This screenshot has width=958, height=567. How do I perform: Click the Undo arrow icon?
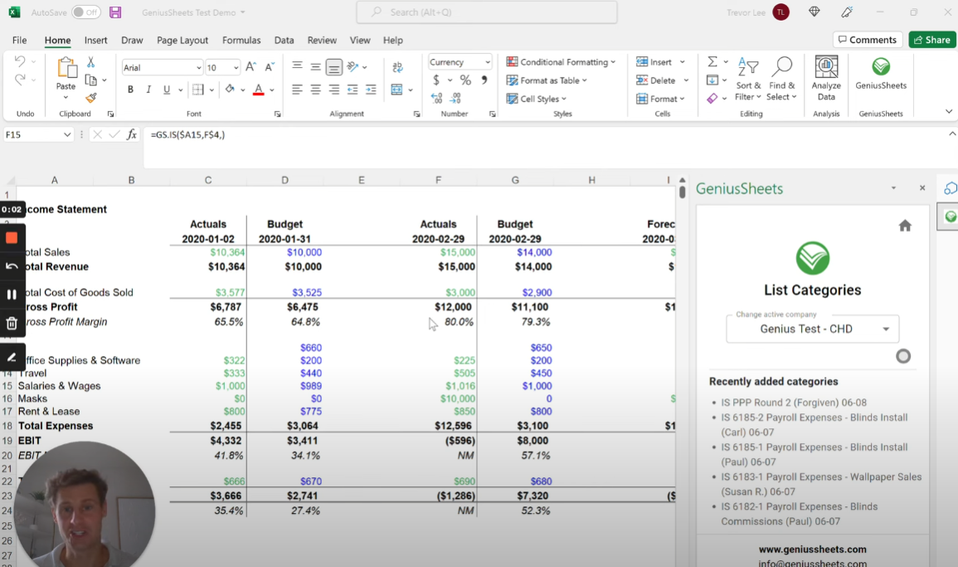click(x=20, y=61)
